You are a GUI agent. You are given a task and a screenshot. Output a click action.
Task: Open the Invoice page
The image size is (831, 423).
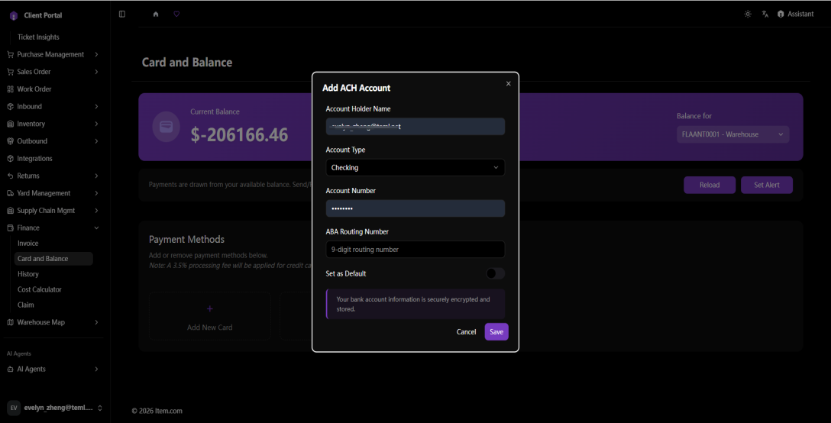click(28, 244)
